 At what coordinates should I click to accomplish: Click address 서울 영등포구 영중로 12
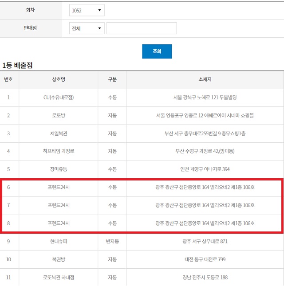[205, 115]
